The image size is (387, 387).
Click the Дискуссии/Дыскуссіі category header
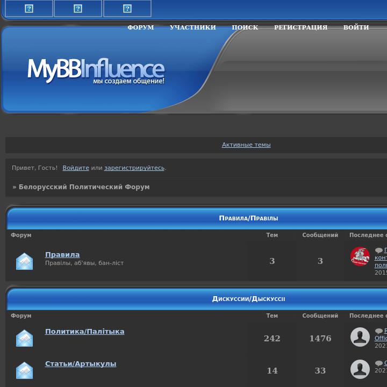click(248, 299)
